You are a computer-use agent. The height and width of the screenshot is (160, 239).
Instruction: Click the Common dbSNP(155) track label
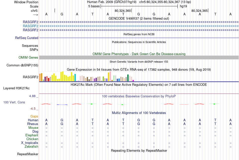point(22,65)
